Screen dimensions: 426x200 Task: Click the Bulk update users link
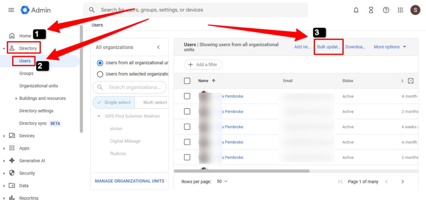tap(329, 47)
